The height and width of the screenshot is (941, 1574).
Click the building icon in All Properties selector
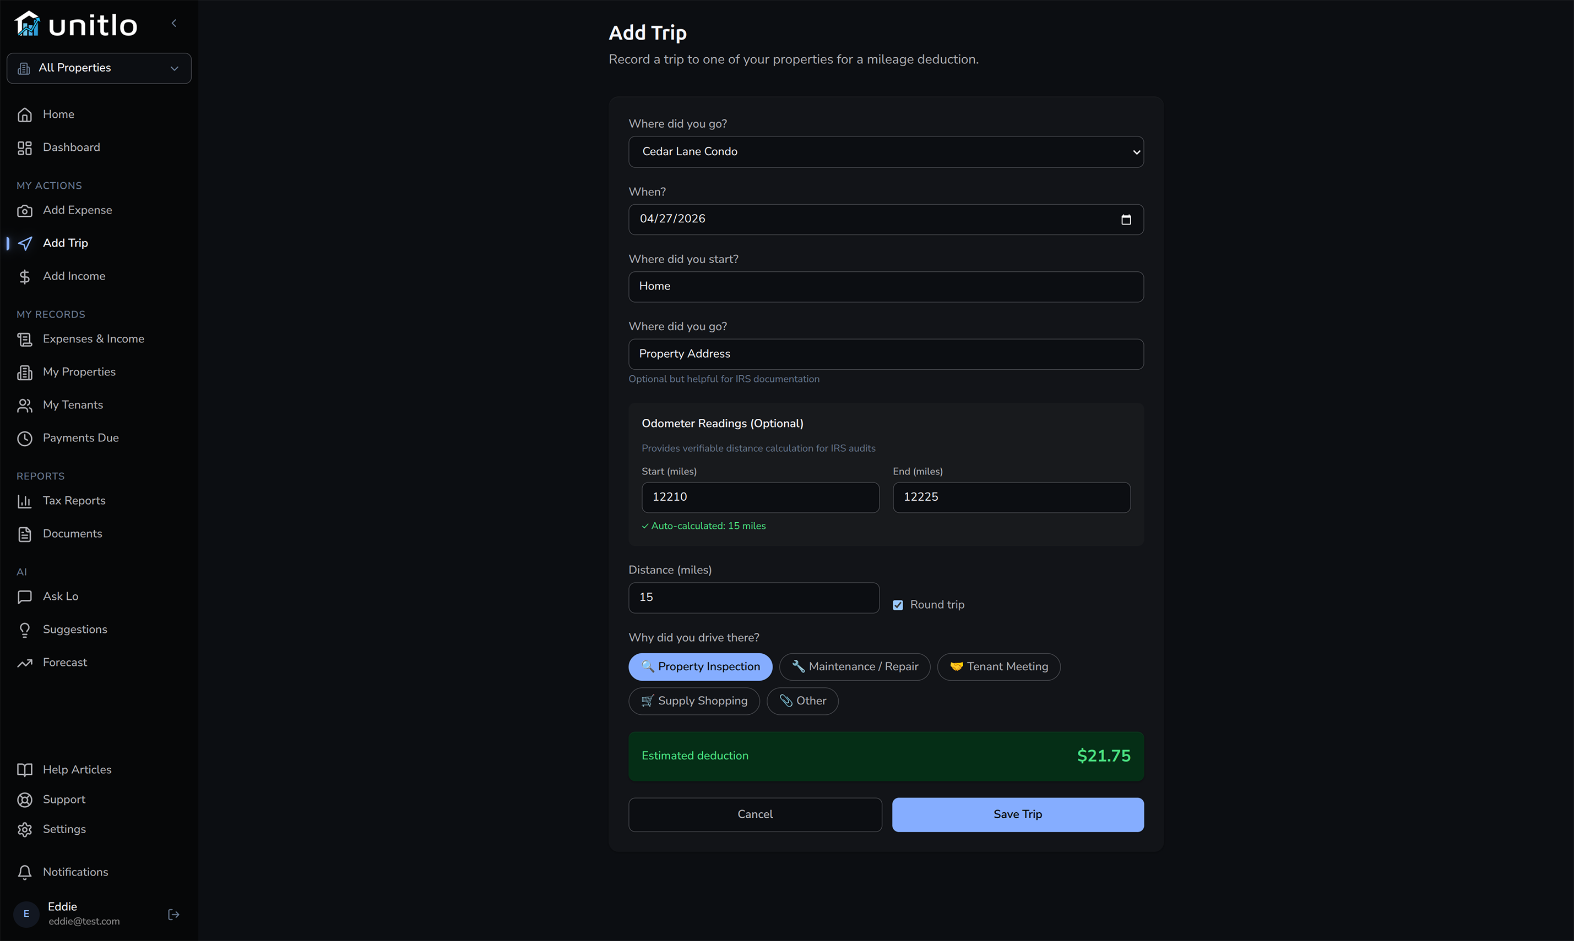24,68
